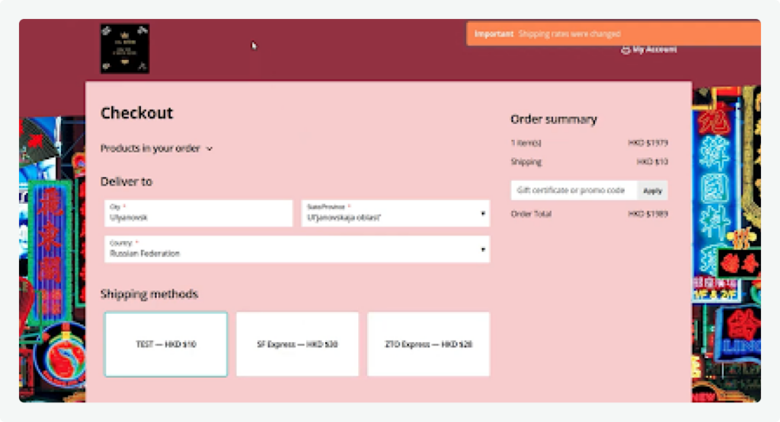Click the Order summary heading
This screenshot has height=422, width=780.
(554, 119)
